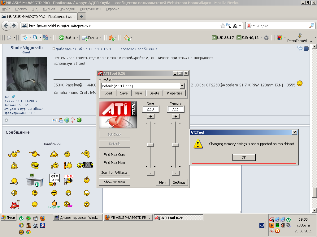Click the Memory clock slider handle
The height and width of the screenshot is (237, 317).
pos(176,145)
